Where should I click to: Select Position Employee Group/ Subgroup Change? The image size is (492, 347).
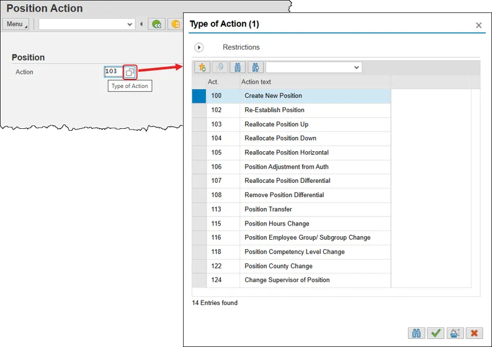[x=292, y=237]
